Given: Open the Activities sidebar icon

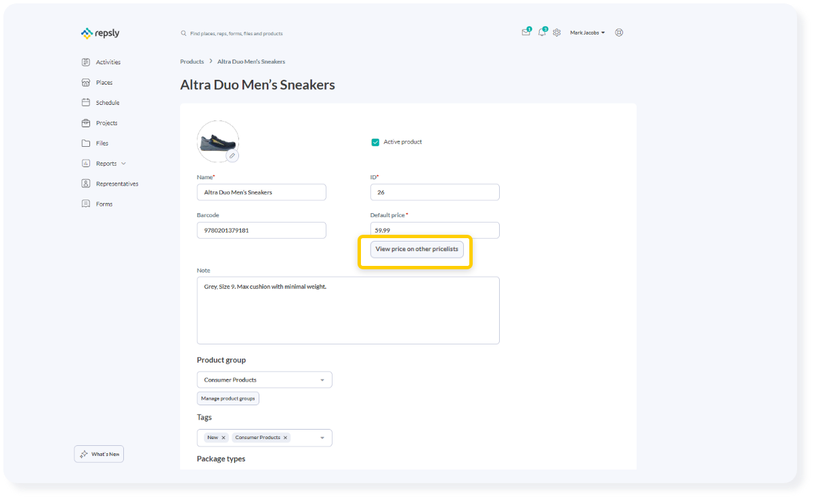Looking at the screenshot, I should tap(86, 62).
